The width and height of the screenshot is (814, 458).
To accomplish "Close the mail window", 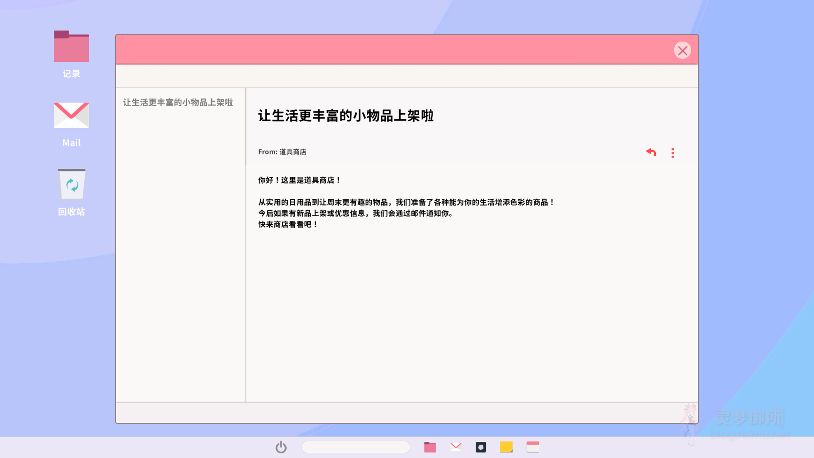I will [x=682, y=50].
